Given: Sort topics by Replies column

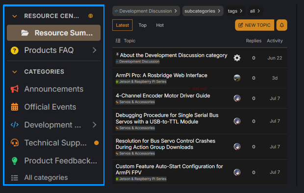Looking at the screenshot, I should tap(253, 41).
